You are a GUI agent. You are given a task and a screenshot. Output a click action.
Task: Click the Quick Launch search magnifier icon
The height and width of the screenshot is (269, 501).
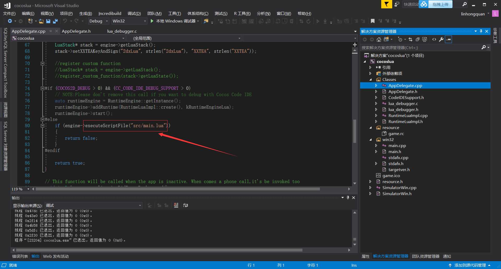[x=464, y=4]
